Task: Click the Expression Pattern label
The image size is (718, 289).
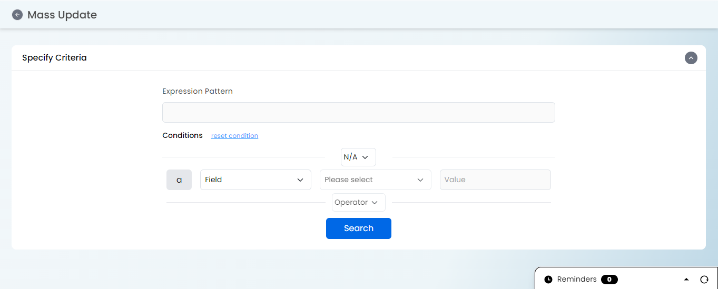Action: coord(198,91)
